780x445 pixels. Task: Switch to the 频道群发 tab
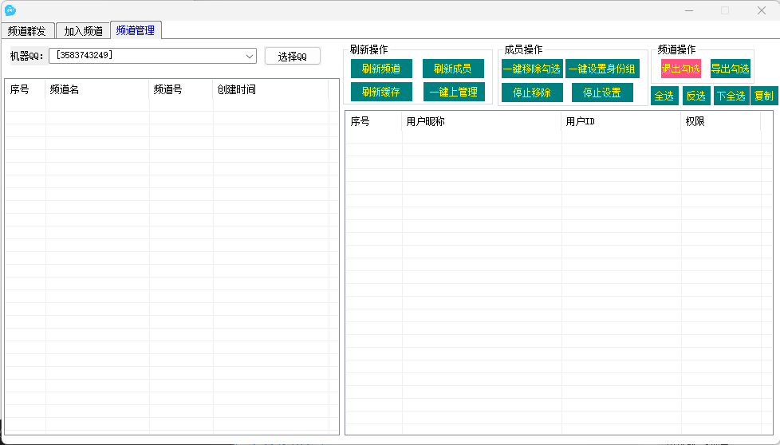tap(28, 31)
